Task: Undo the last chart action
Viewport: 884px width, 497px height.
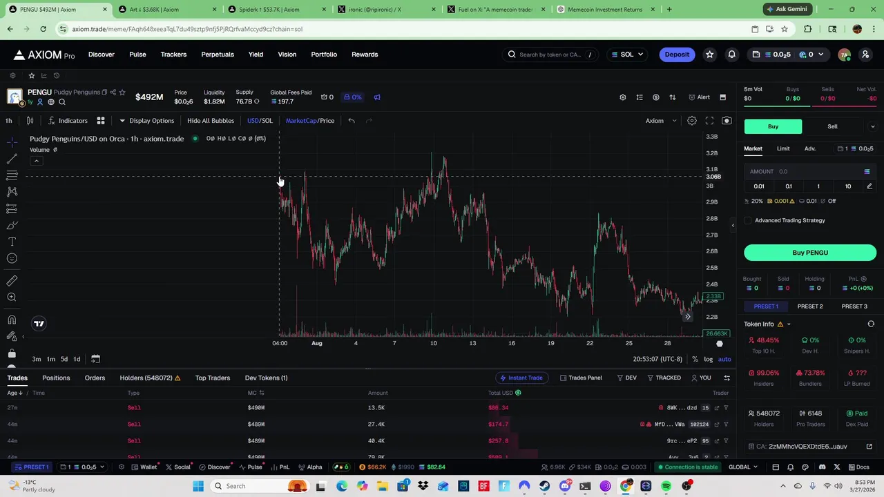Action: 352,121
